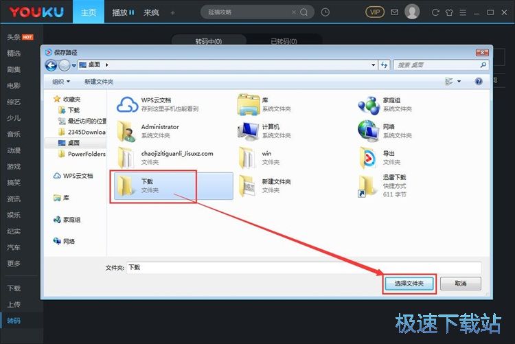This screenshot has height=344, width=515.
Task: Click the Youku refresh icon
Action: click(435, 12)
